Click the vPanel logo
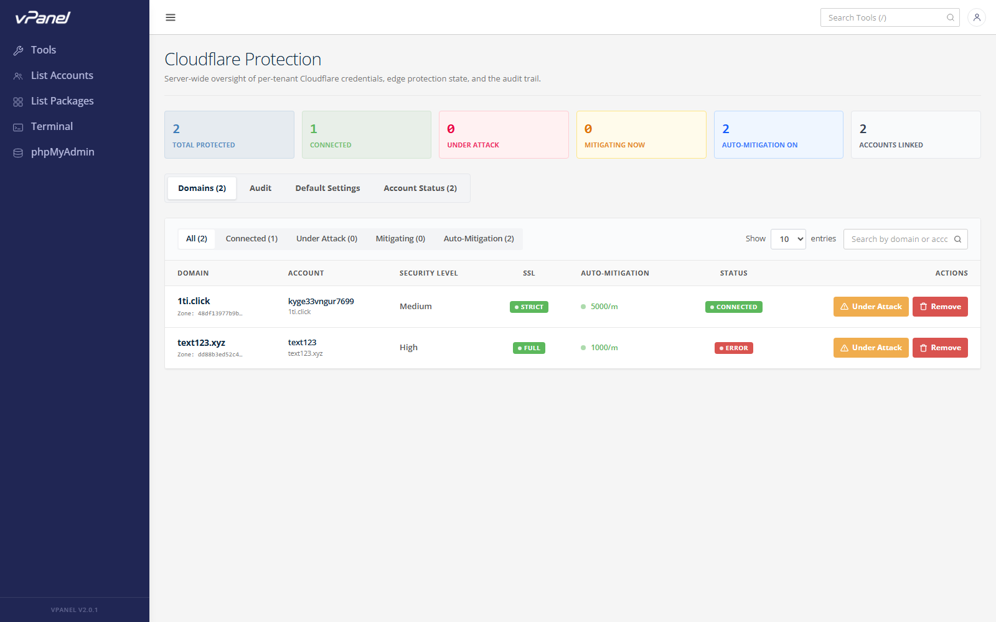Screen dimensions: 996x622 (x=43, y=17)
